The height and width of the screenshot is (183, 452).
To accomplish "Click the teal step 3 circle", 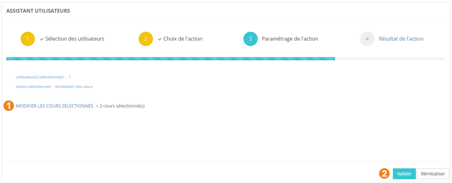I will 250,39.
